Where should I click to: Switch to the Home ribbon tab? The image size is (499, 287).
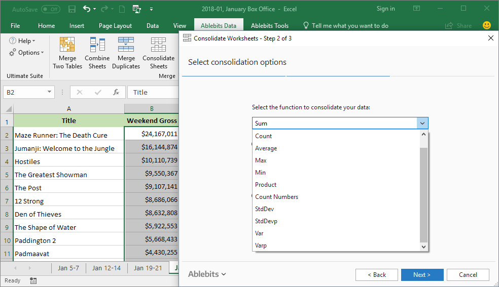click(x=47, y=26)
